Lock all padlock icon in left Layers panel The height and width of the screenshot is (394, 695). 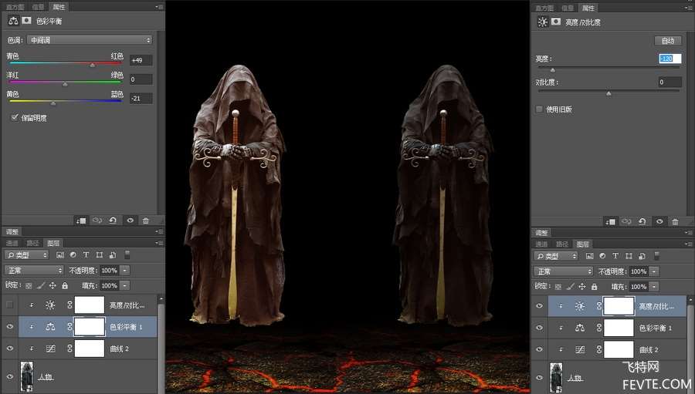[x=65, y=285]
